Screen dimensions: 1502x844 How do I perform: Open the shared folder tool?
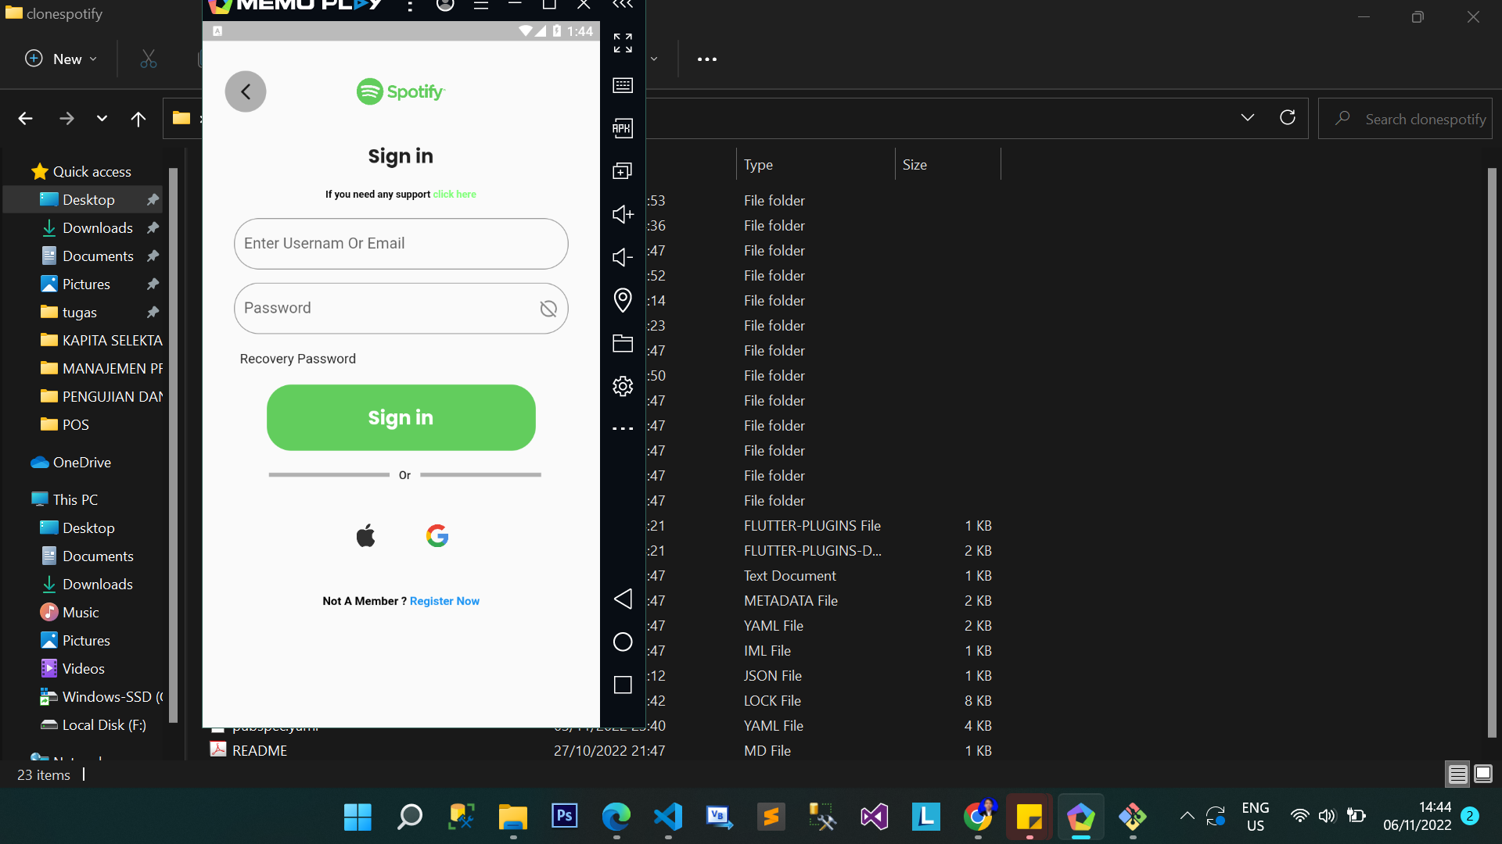pos(623,343)
